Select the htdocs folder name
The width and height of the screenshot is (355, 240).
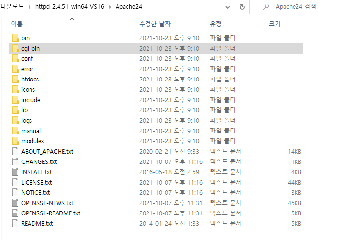tap(30, 80)
